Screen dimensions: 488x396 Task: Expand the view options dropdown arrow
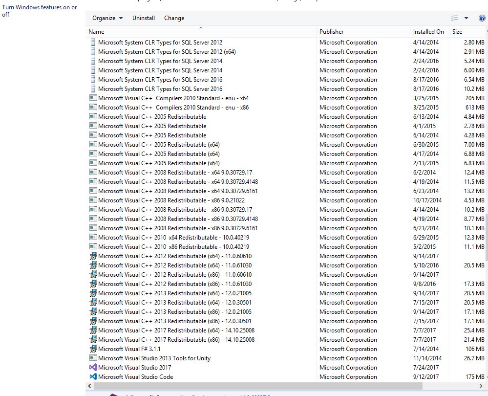pos(466,18)
